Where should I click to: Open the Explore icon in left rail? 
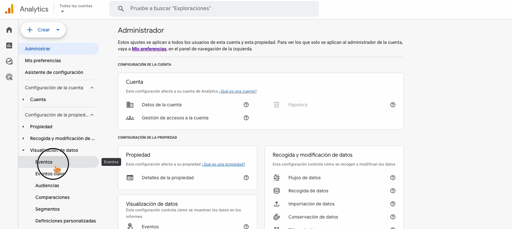(9, 61)
